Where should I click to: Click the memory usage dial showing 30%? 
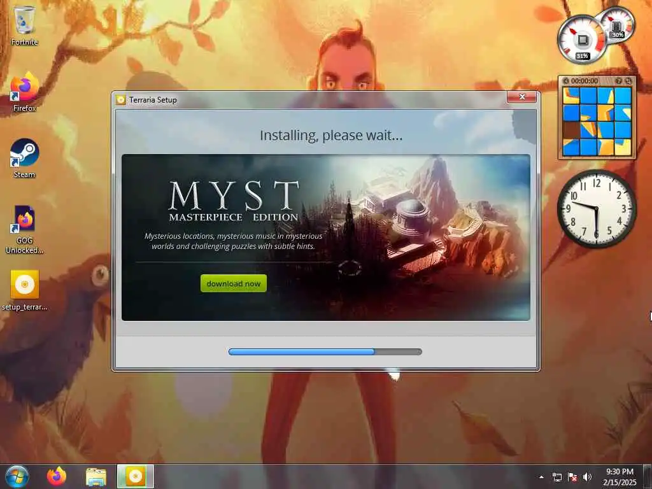tap(618, 25)
